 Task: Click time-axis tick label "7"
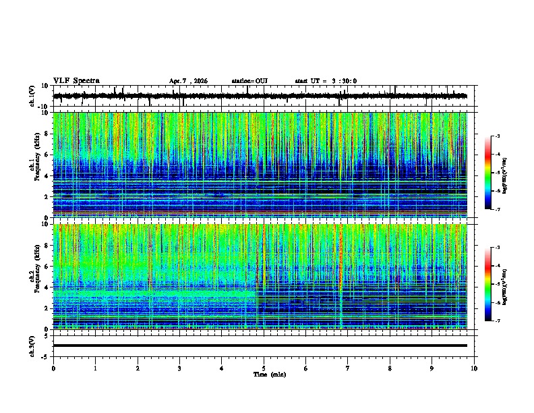point(348,368)
